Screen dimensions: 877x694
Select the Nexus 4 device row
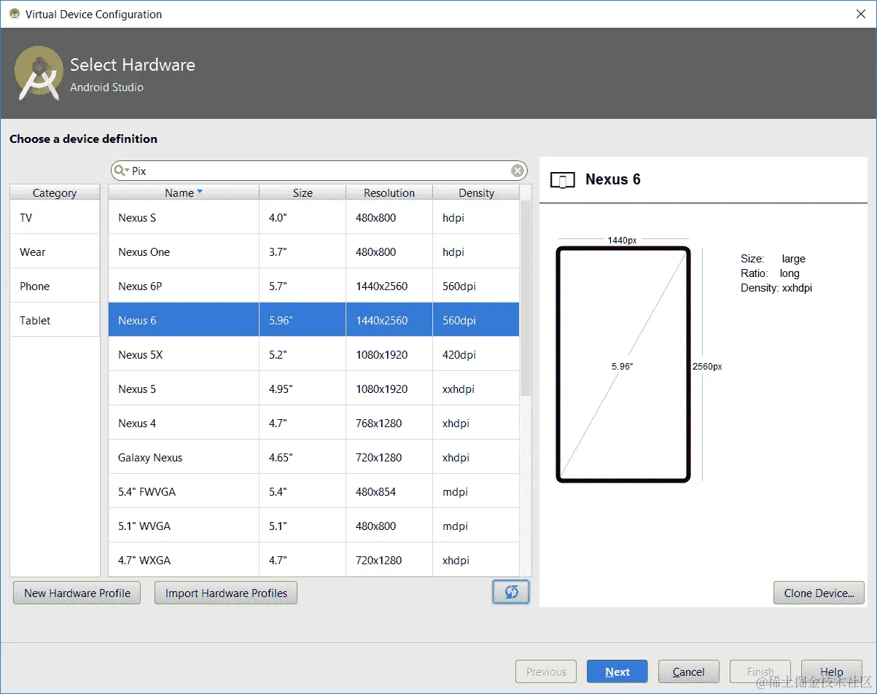313,423
